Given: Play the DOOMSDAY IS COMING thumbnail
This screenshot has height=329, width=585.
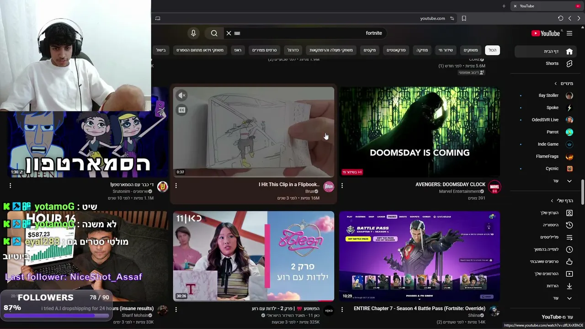Looking at the screenshot, I should click(420, 132).
